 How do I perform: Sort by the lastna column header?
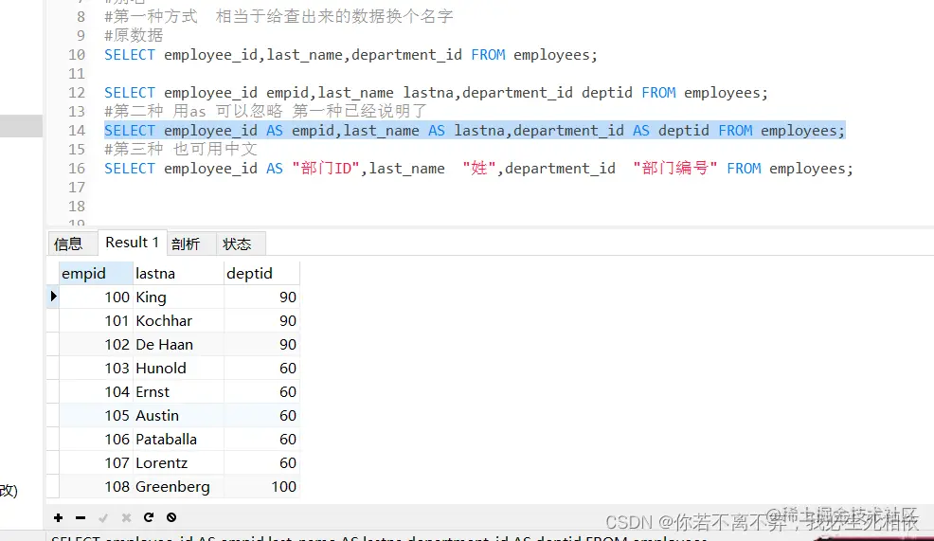click(179, 274)
